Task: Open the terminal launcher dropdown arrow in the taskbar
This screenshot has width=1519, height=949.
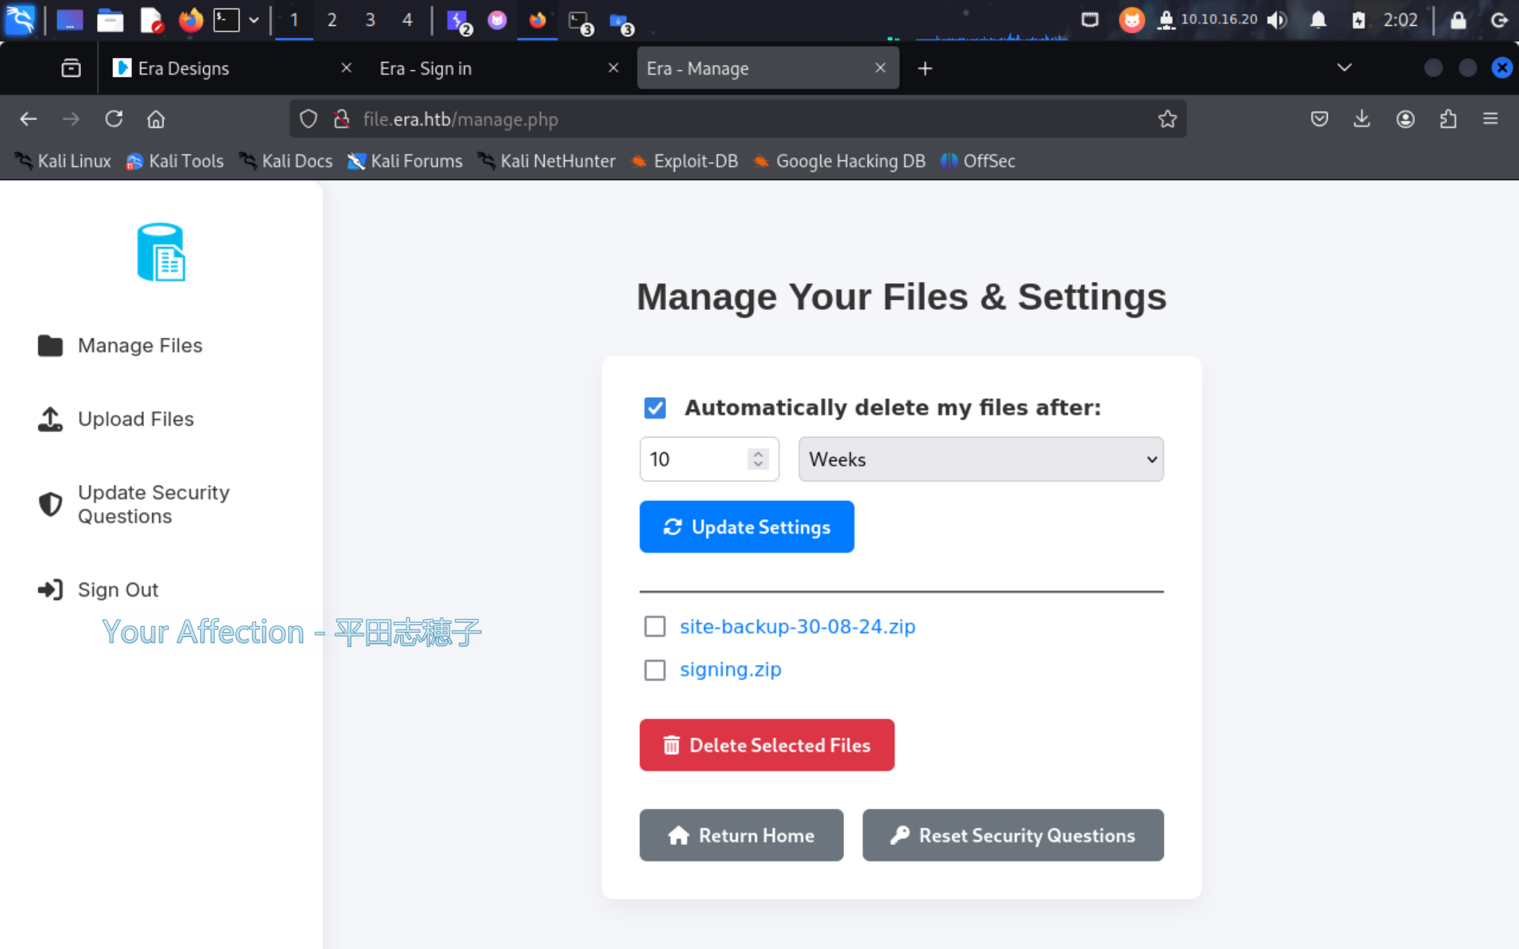Action: pyautogui.click(x=254, y=20)
